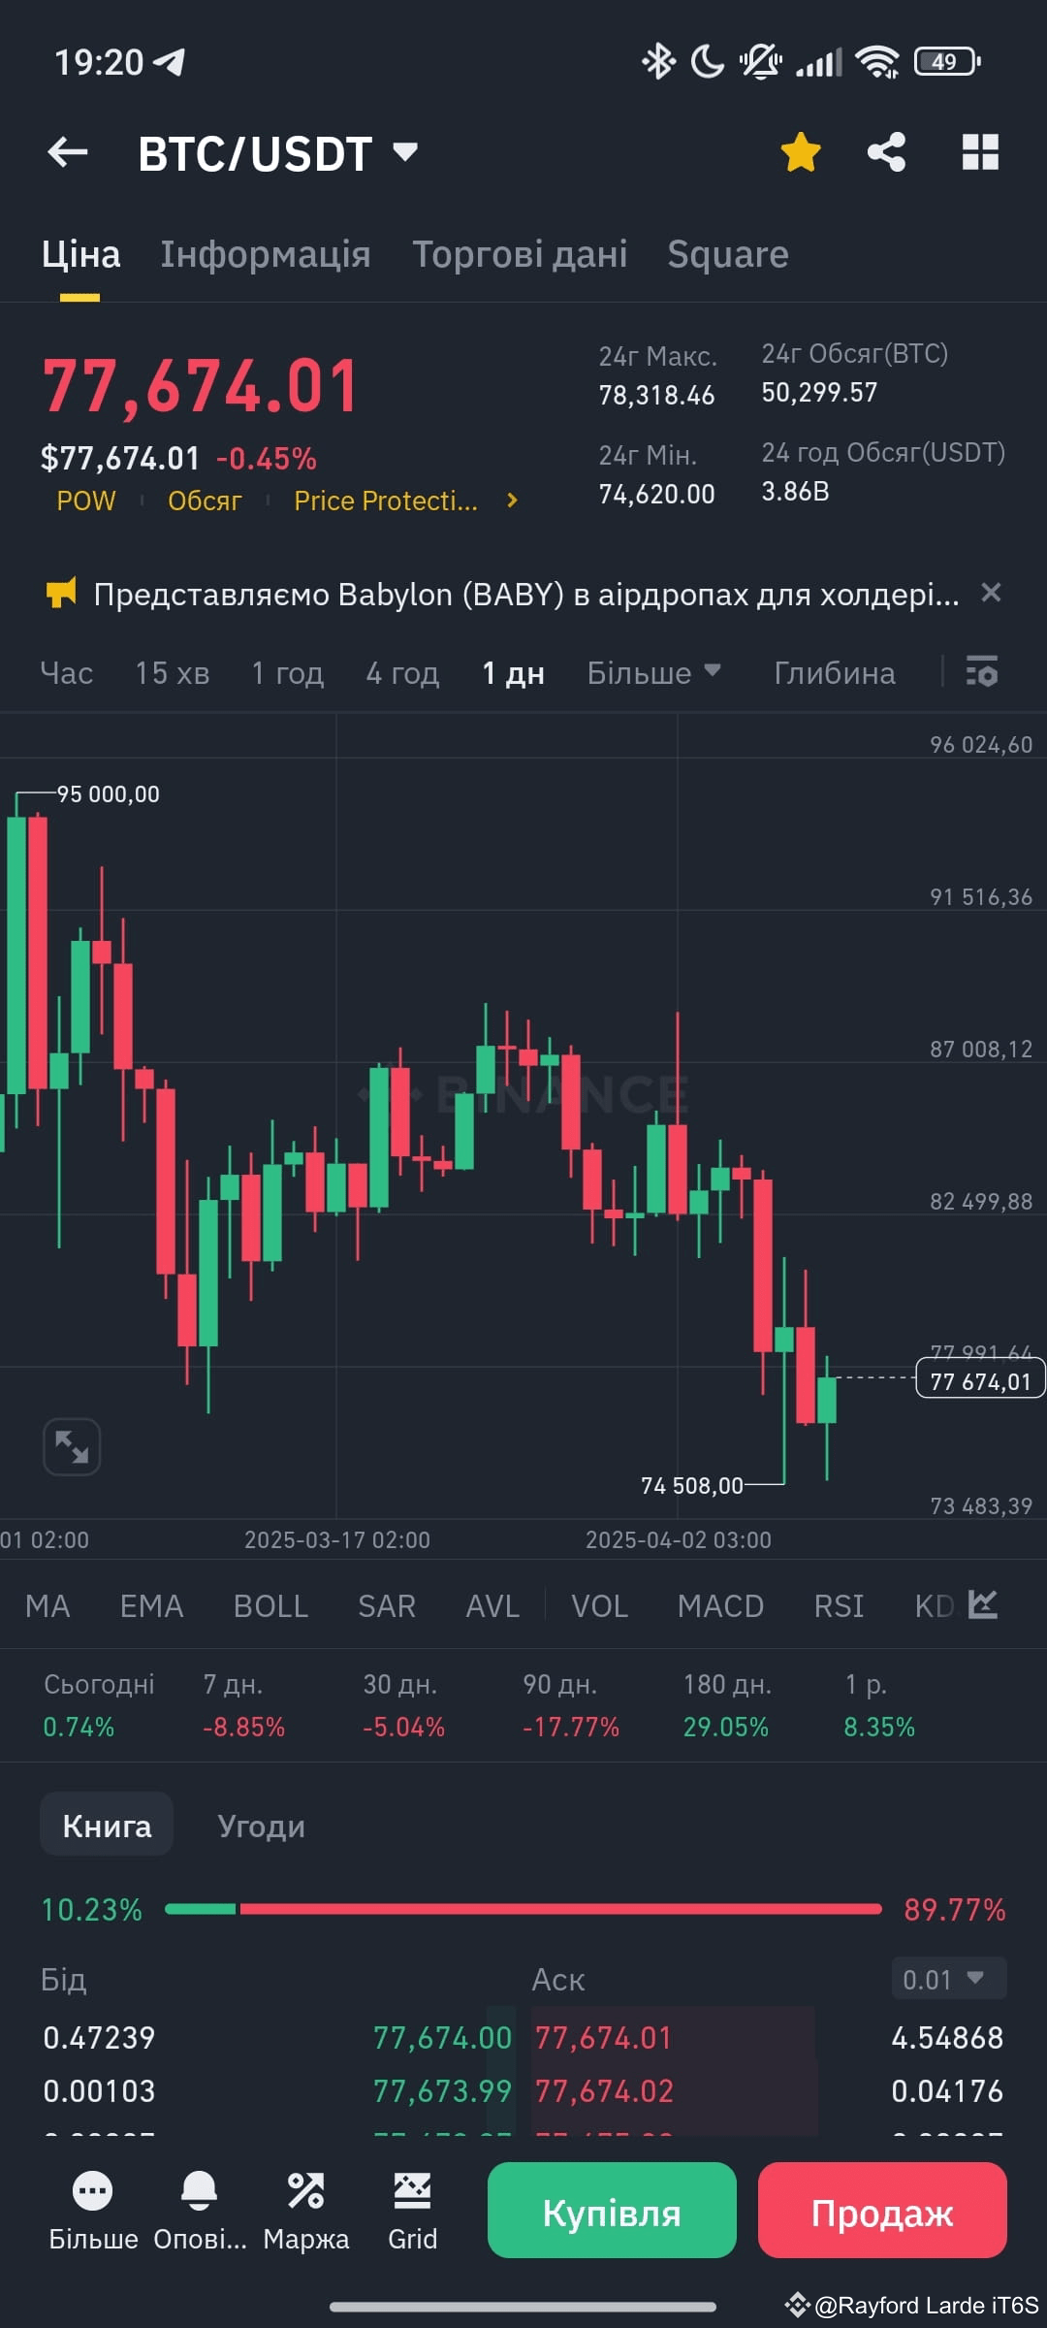Image resolution: width=1047 pixels, height=2328 pixels.
Task: Open chart layout grid icon in header
Action: 979,152
